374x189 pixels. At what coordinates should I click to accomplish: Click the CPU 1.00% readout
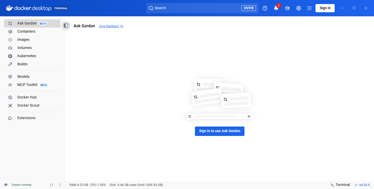(98, 185)
